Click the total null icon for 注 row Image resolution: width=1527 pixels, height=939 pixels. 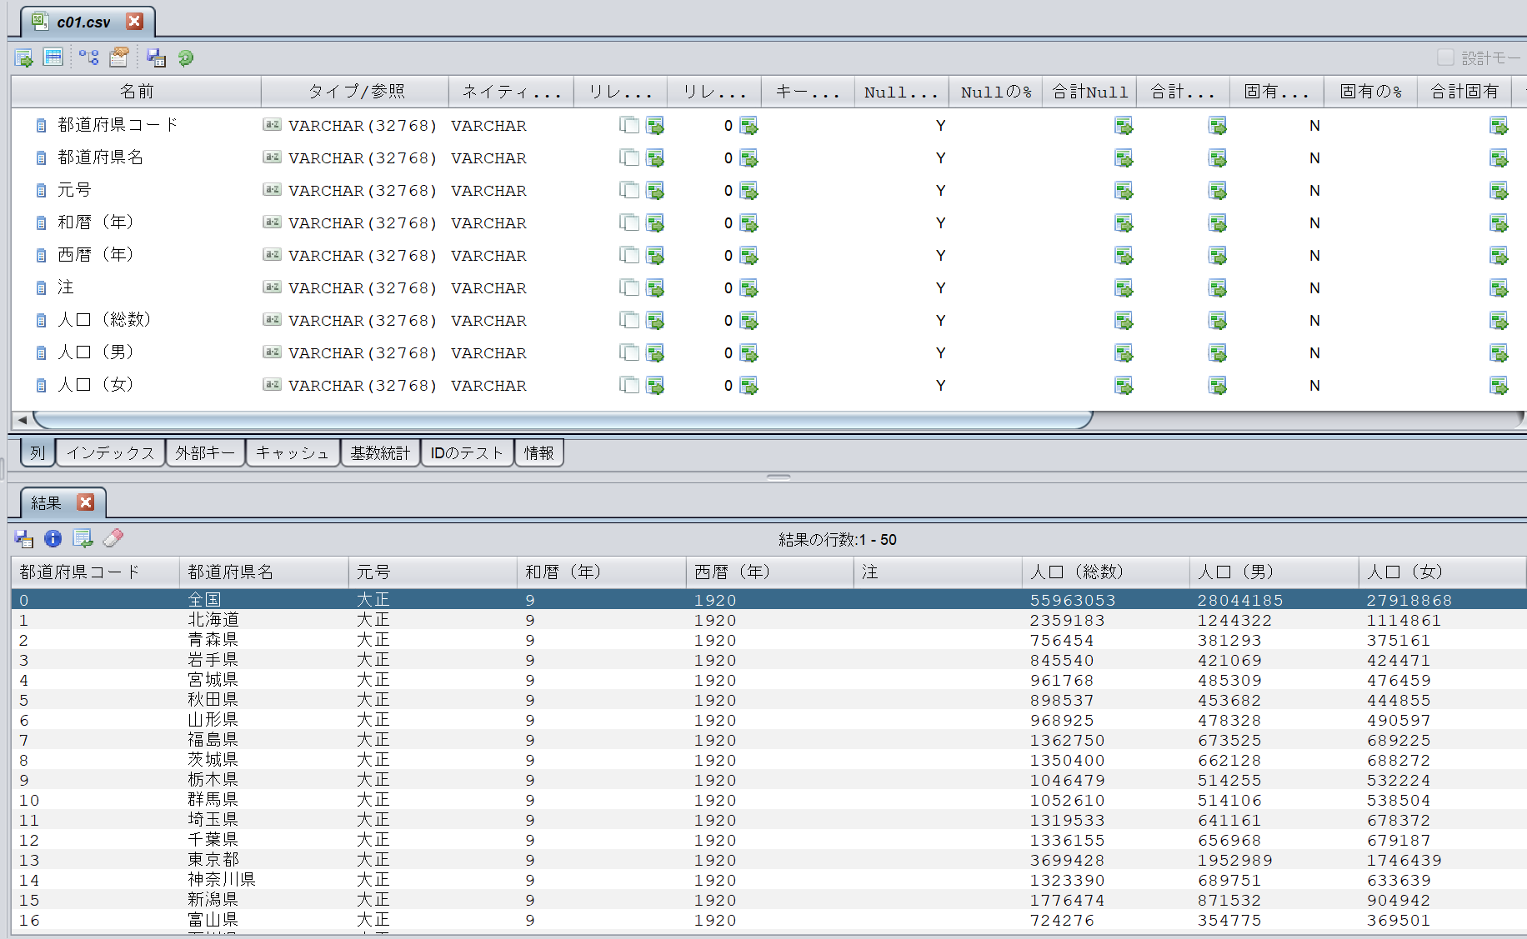pos(1124,288)
